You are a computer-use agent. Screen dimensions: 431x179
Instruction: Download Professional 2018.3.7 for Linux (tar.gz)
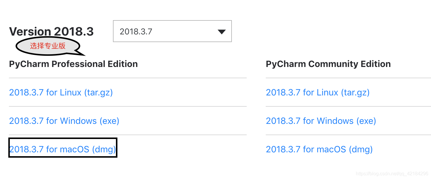(61, 92)
